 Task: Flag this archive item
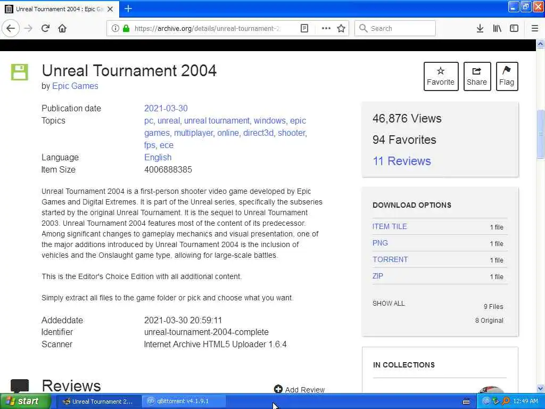pos(507,76)
